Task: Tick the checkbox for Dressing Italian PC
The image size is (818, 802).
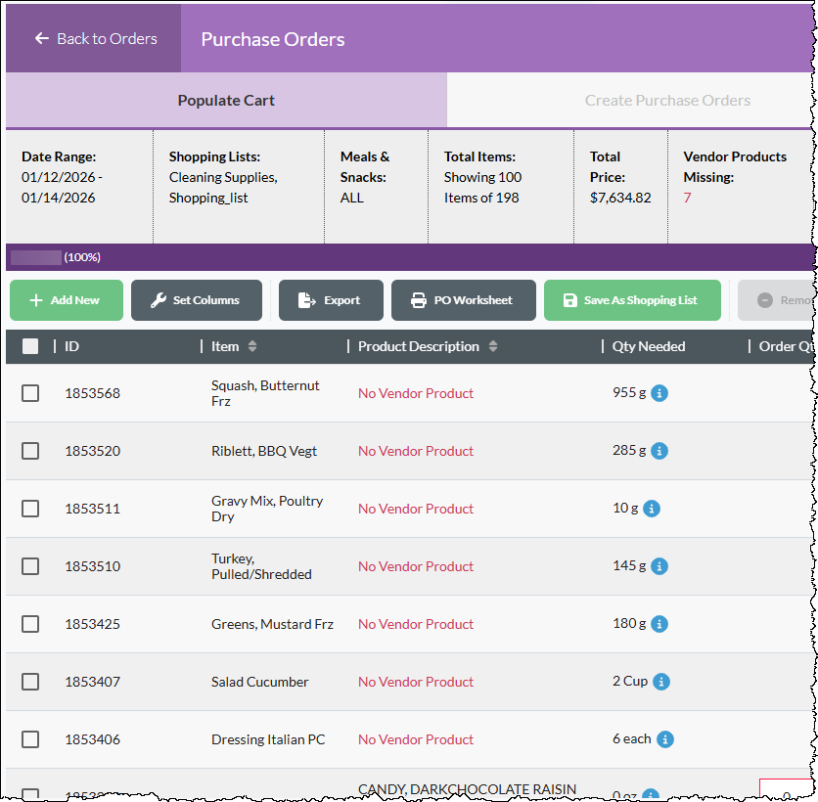Action: click(30, 739)
